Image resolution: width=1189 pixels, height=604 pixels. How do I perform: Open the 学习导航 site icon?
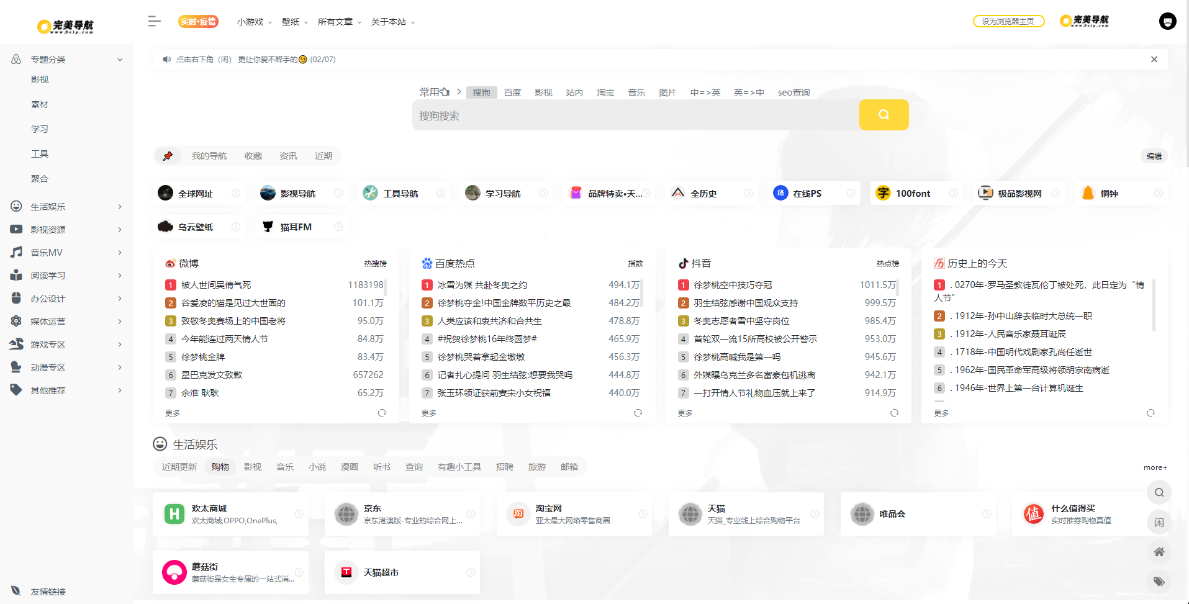(x=473, y=193)
